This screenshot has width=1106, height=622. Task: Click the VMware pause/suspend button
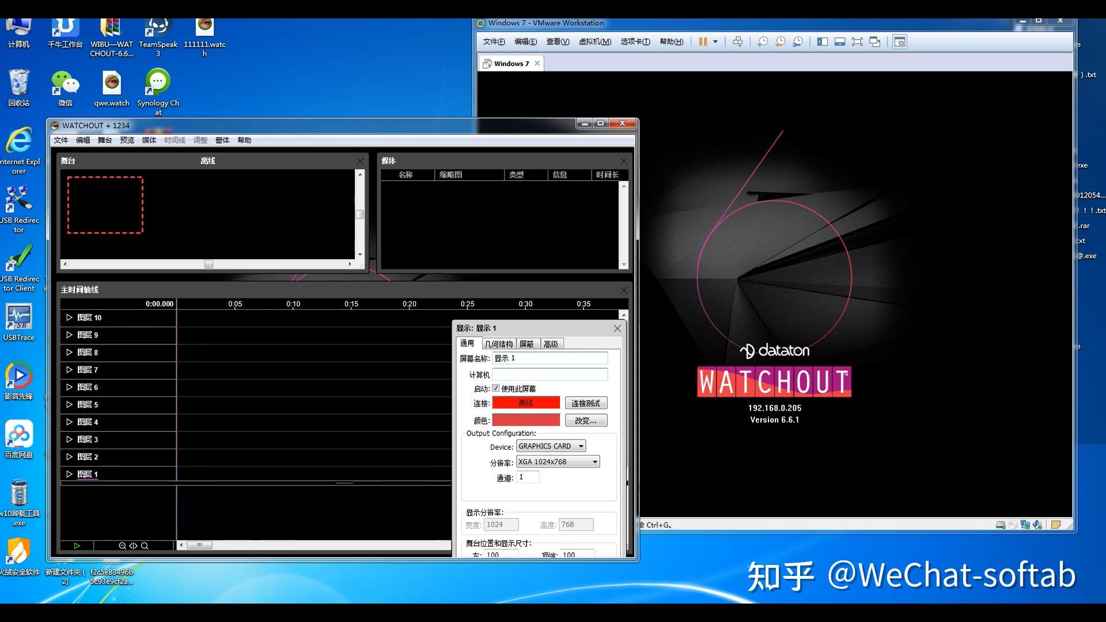pos(702,41)
